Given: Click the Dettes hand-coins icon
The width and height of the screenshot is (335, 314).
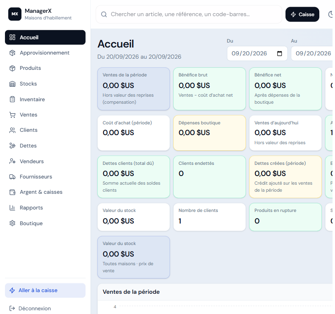Looking at the screenshot, I should pyautogui.click(x=12, y=146).
